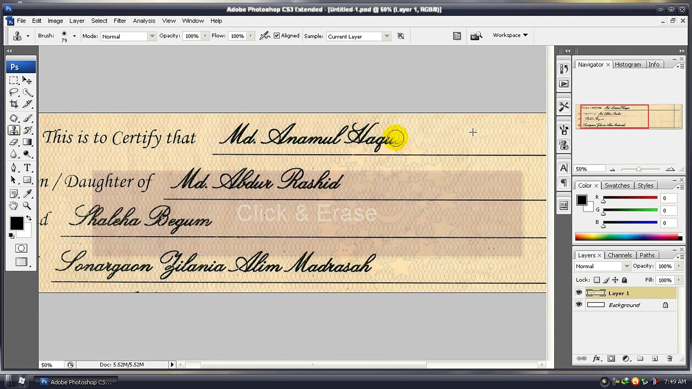This screenshot has height=389, width=692.
Task: Click the Paths tab
Action: (x=647, y=255)
